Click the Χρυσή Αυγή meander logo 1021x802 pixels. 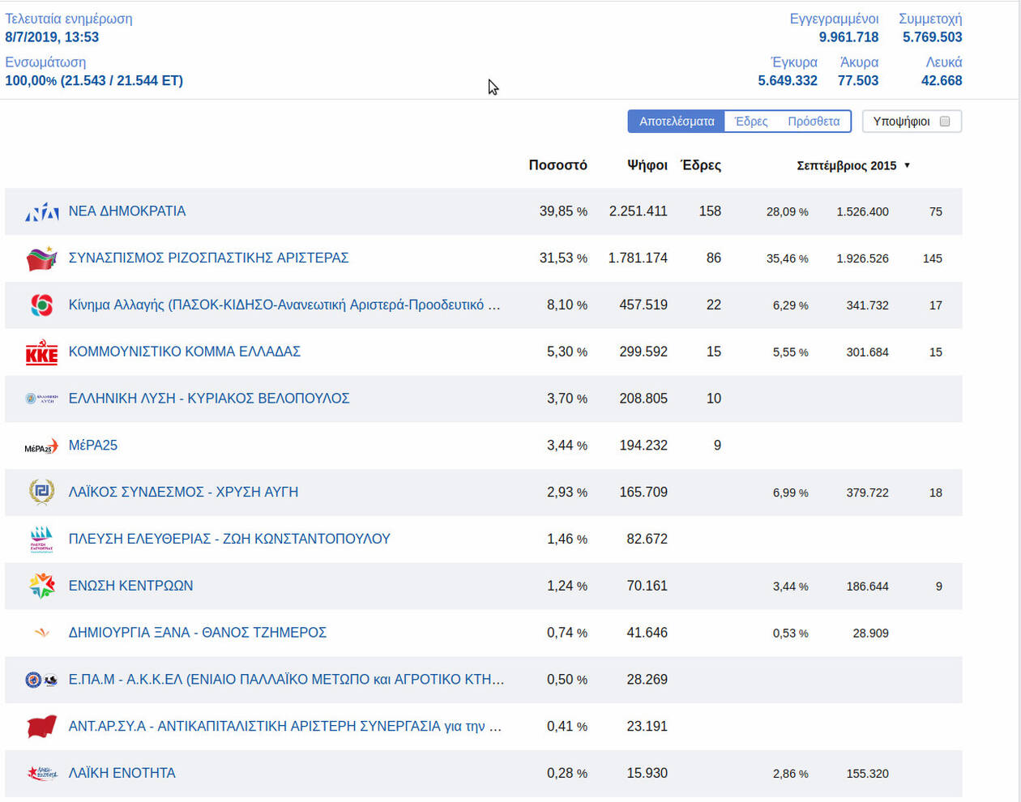click(x=41, y=493)
